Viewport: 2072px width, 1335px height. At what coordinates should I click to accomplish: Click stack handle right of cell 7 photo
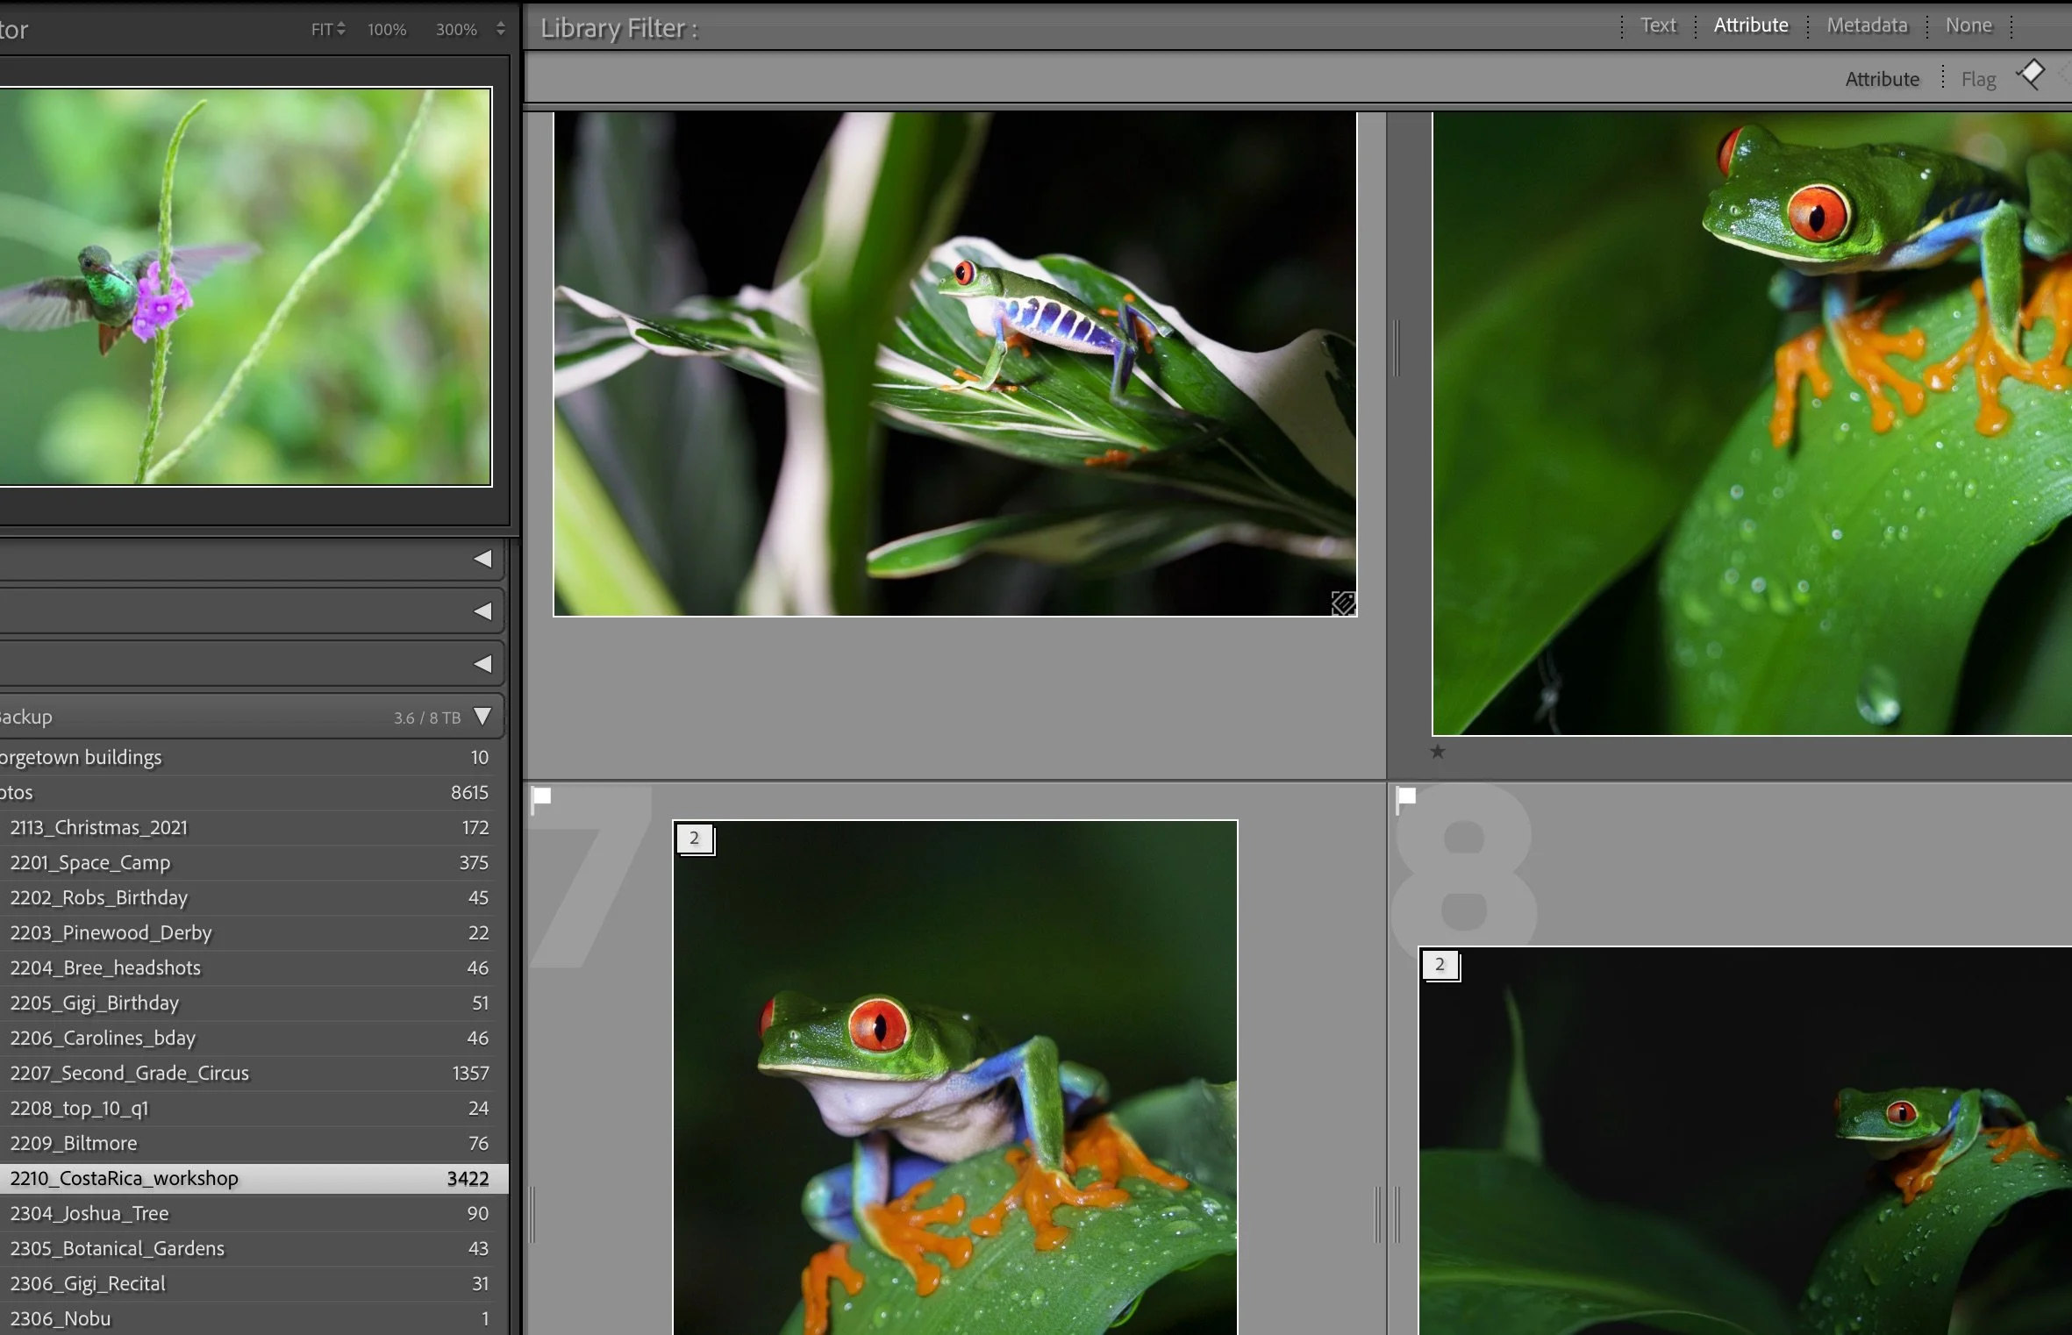coord(1376,1215)
